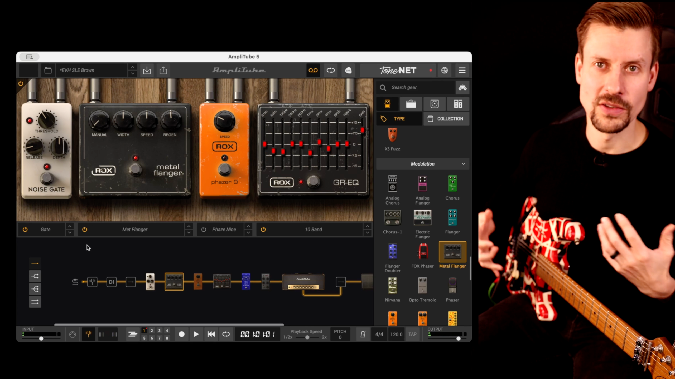
Task: Click the Playback Speed slider handle
Action: (x=307, y=337)
